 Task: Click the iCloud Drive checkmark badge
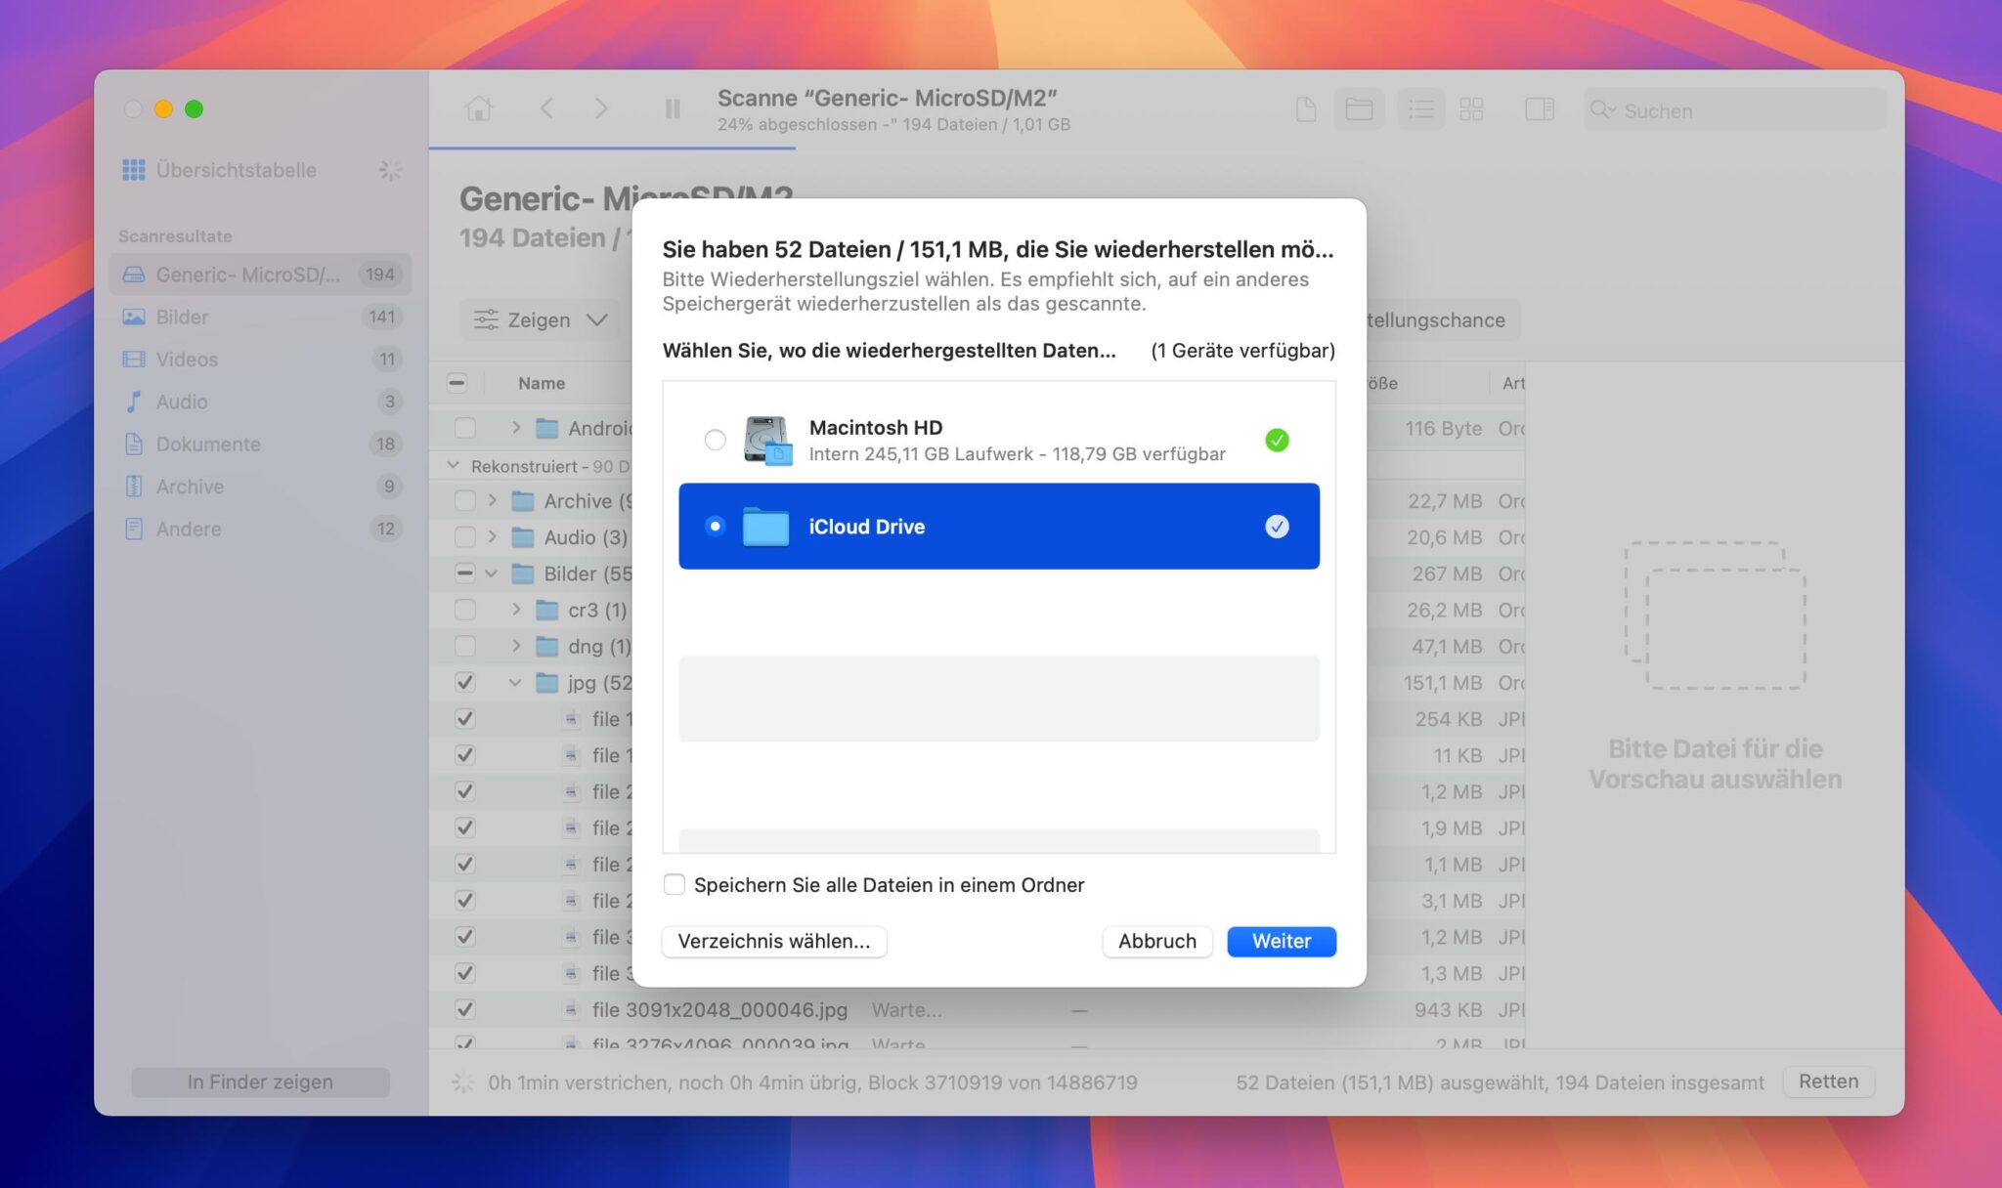click(x=1277, y=527)
